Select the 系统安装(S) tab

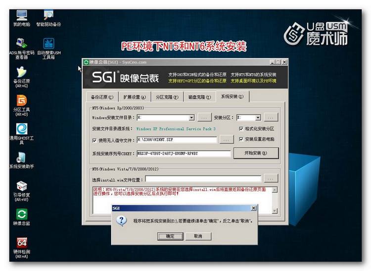point(232,97)
